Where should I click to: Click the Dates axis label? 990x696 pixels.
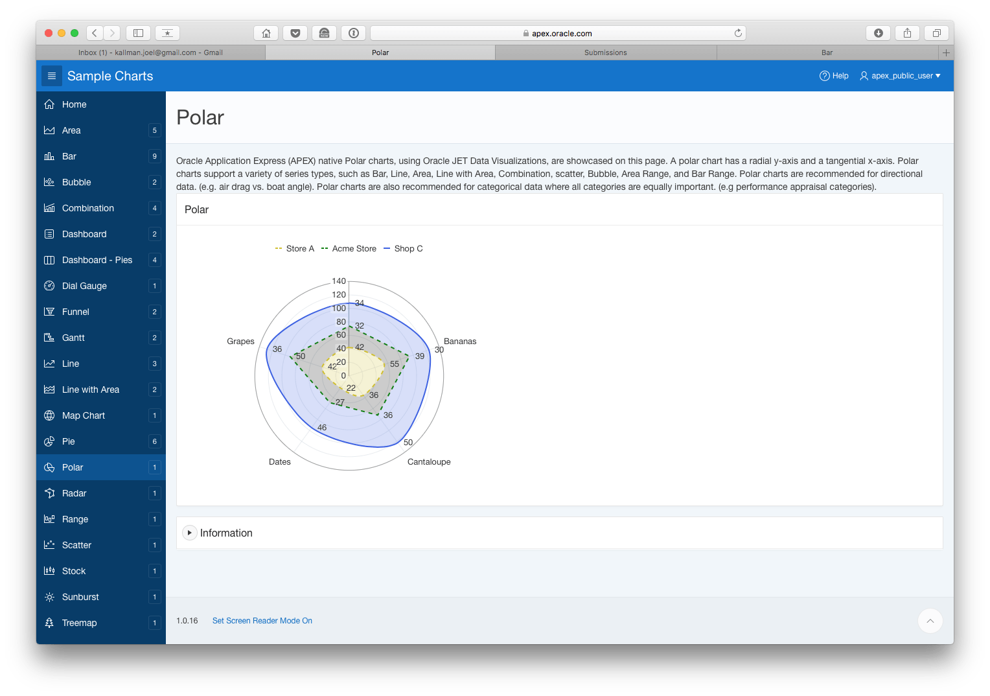click(x=280, y=462)
